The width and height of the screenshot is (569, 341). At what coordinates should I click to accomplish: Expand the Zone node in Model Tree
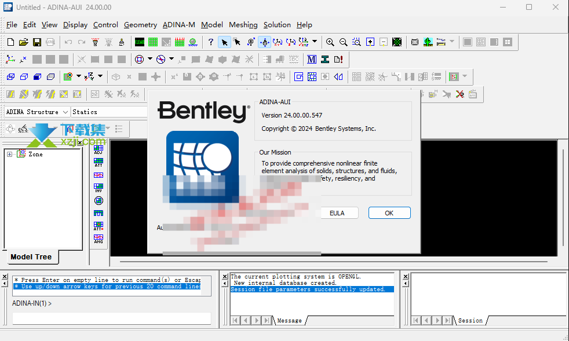[9, 154]
